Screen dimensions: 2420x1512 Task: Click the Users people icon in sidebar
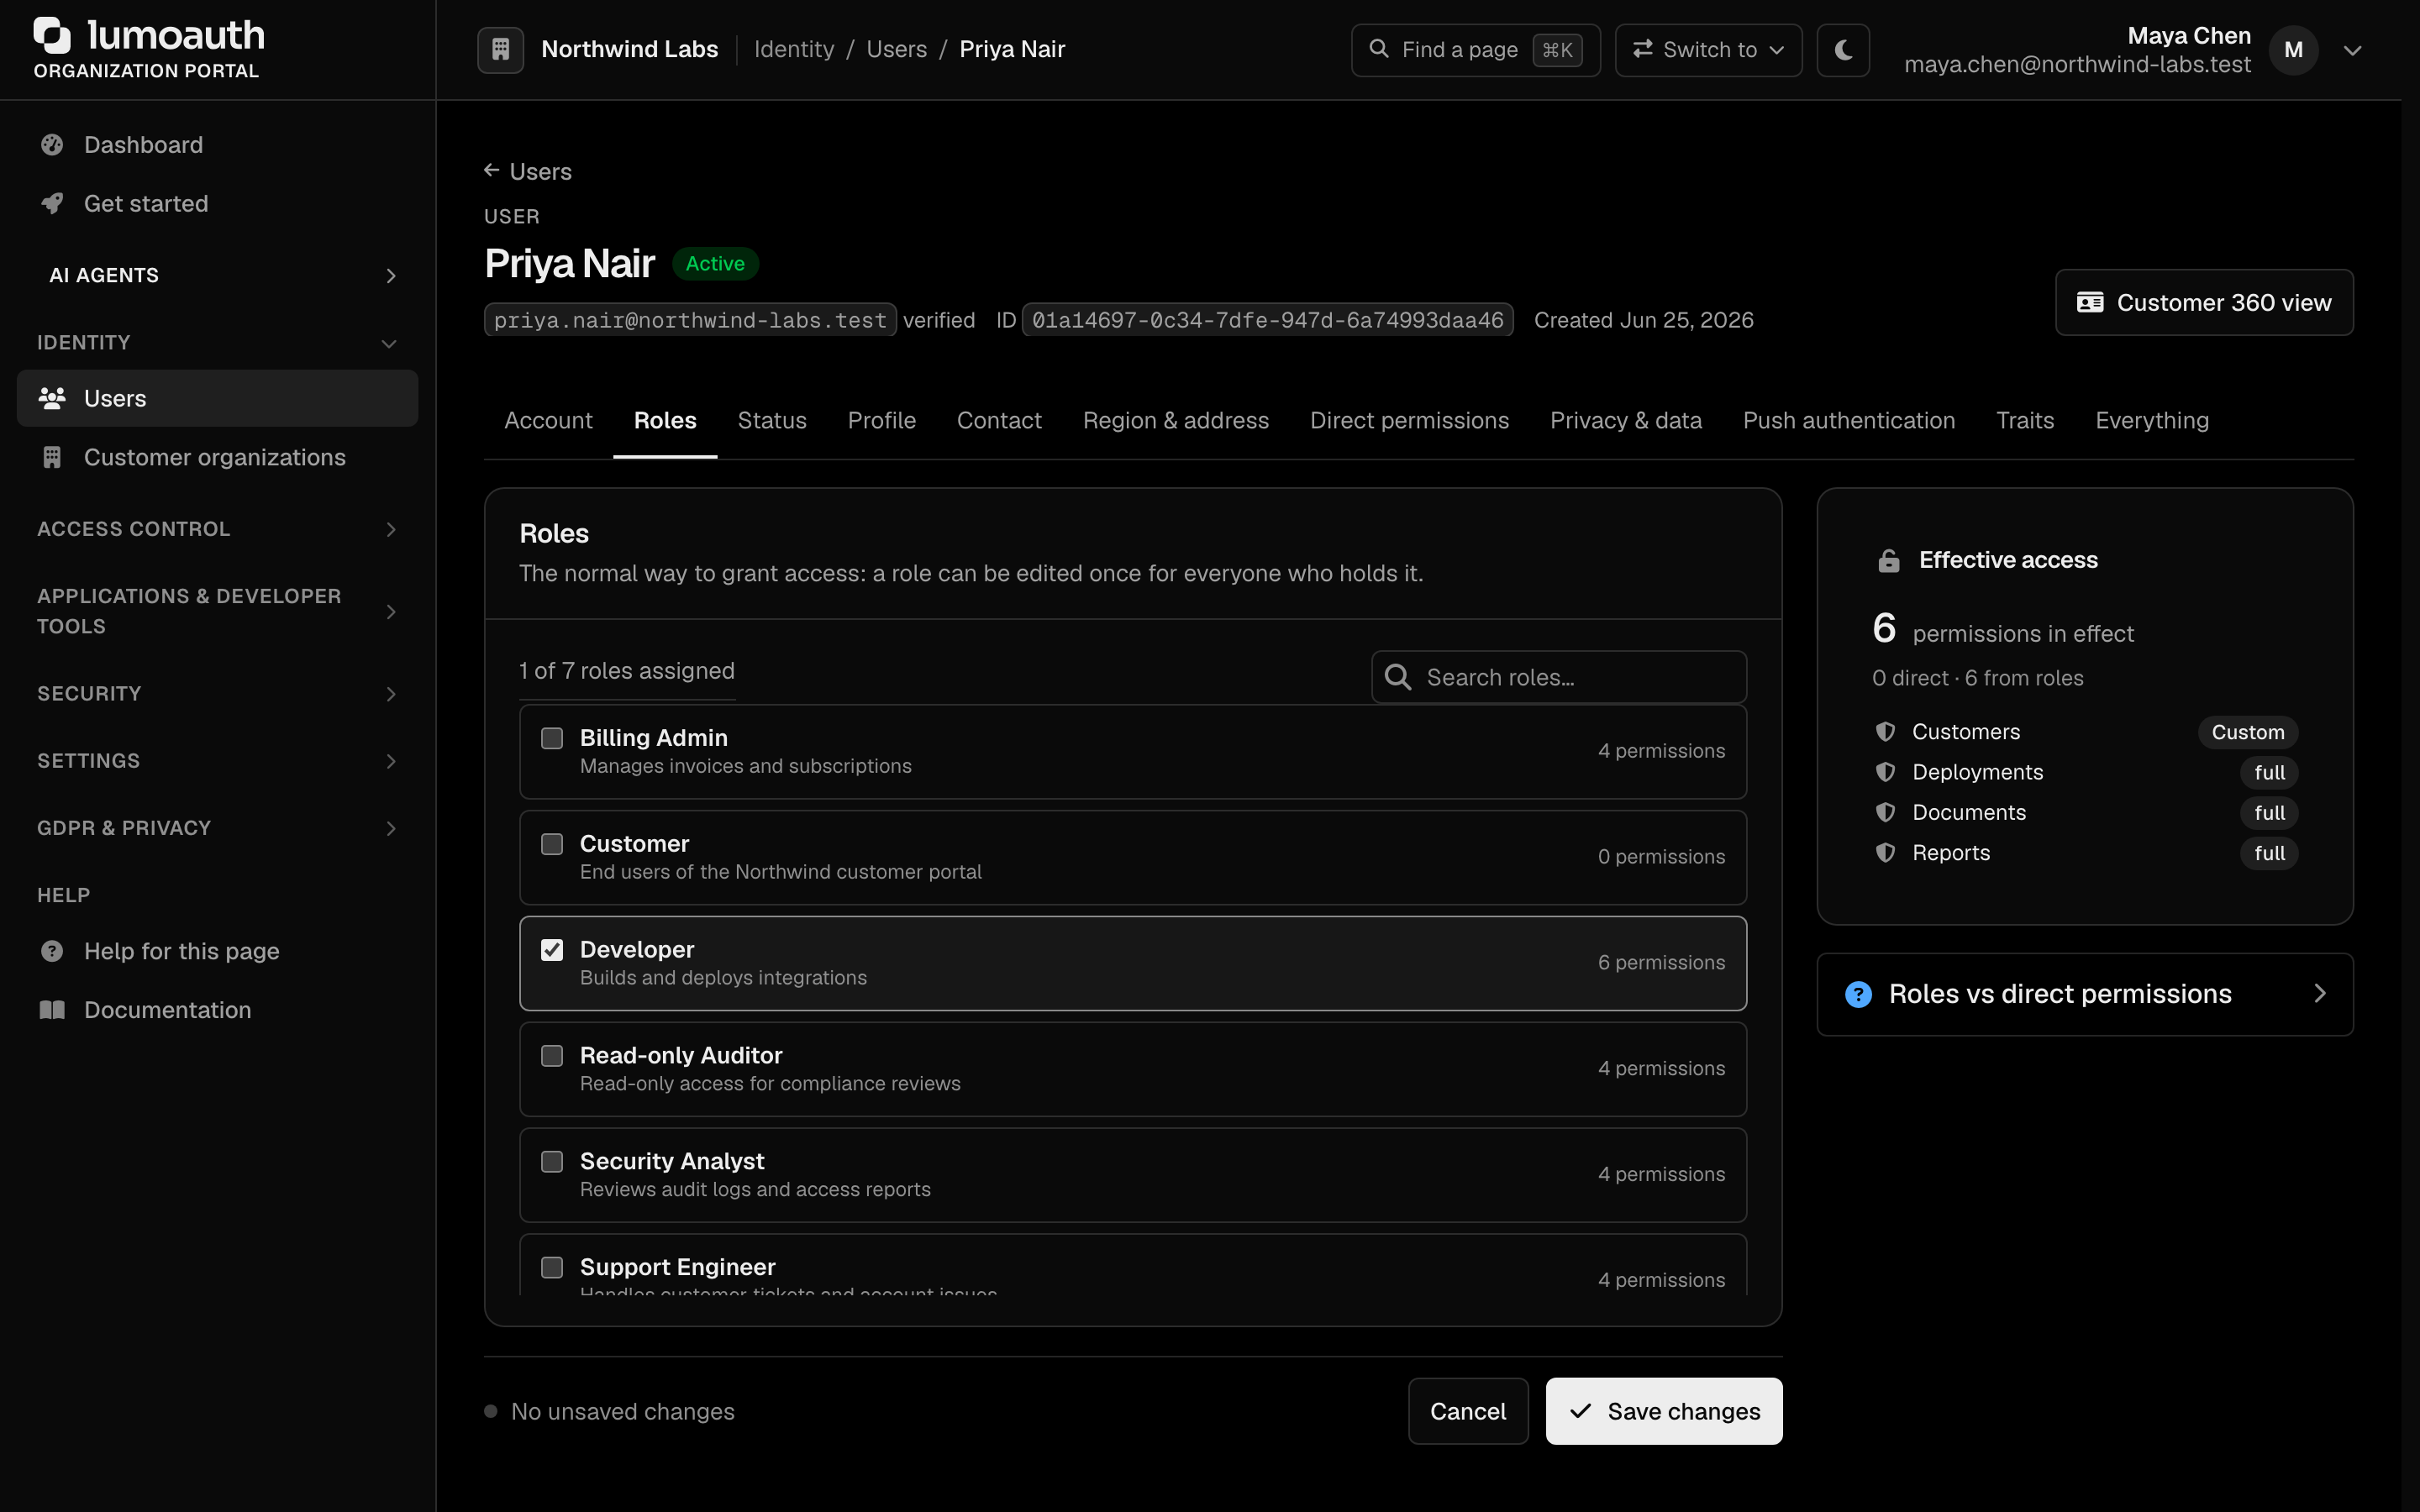[x=52, y=398]
